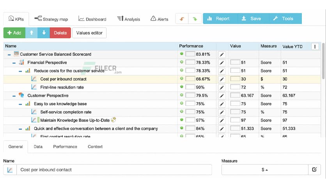
Task: Open the Tools button menu
Action: pyautogui.click(x=285, y=19)
